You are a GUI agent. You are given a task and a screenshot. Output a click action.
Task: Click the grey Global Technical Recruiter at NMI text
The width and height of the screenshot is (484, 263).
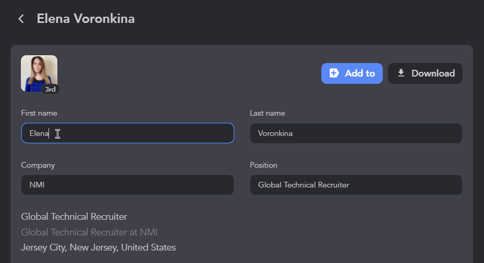coord(89,232)
